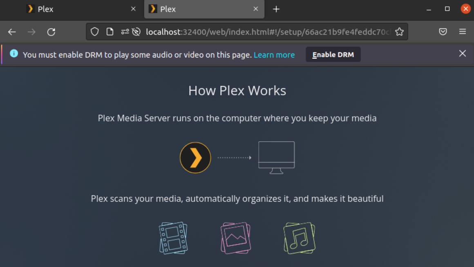Viewport: 474px width, 267px height.
Task: Click the blocked-tracking crossed-eye icon
Action: 135,31
